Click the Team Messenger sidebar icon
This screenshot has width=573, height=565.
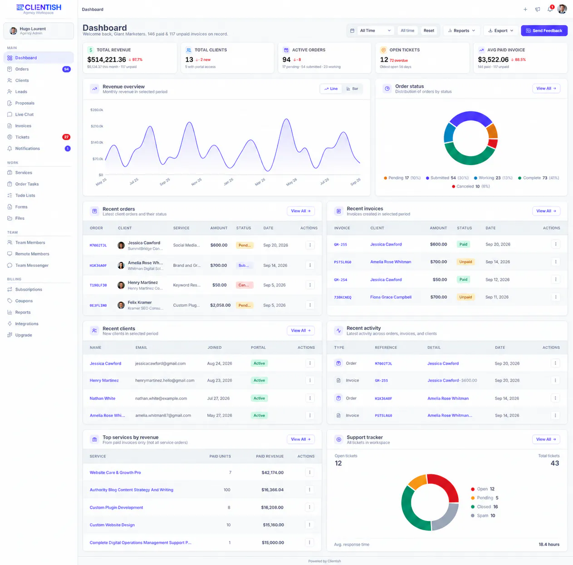click(10, 265)
